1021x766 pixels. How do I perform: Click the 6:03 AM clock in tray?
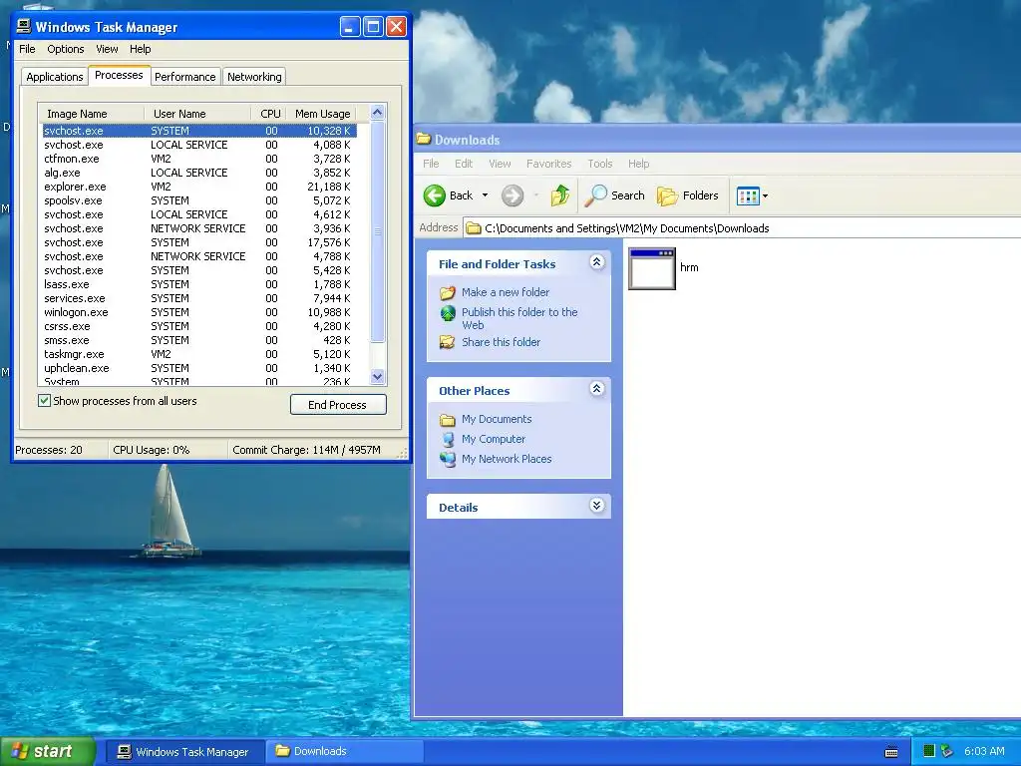(x=984, y=751)
